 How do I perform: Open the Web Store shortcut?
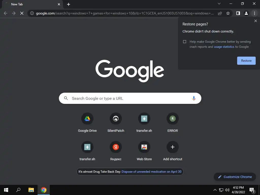pos(144,151)
